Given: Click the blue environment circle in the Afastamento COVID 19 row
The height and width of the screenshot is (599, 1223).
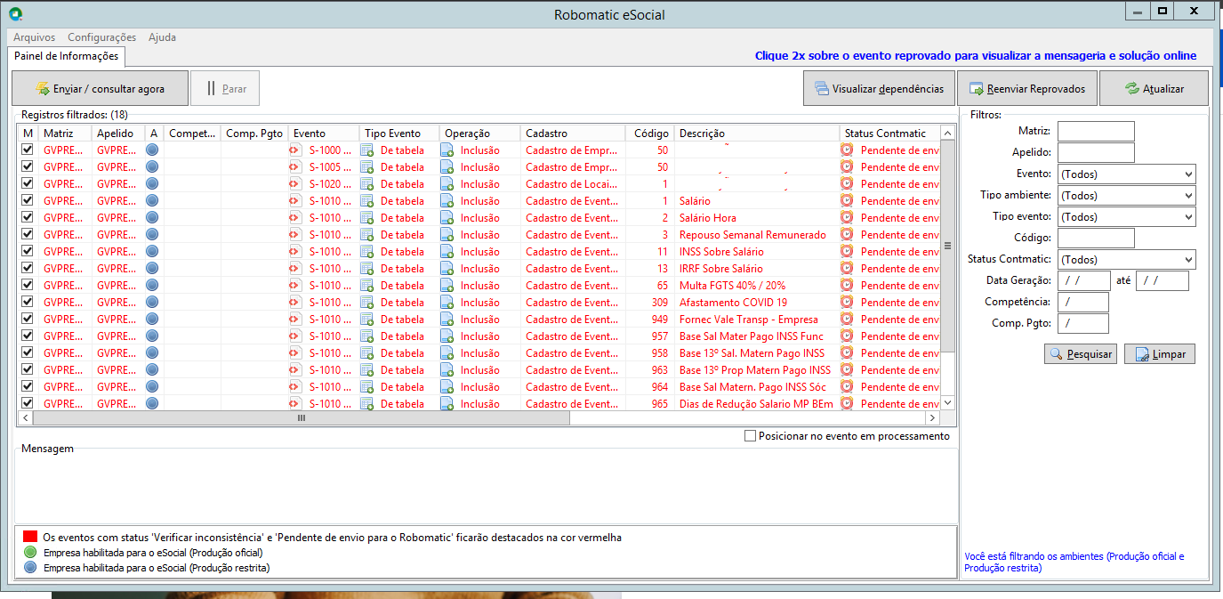Looking at the screenshot, I should point(152,303).
